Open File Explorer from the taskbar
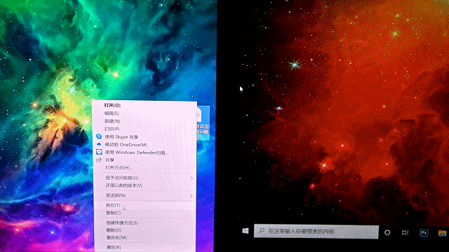This screenshot has width=449, height=252. click(x=443, y=233)
